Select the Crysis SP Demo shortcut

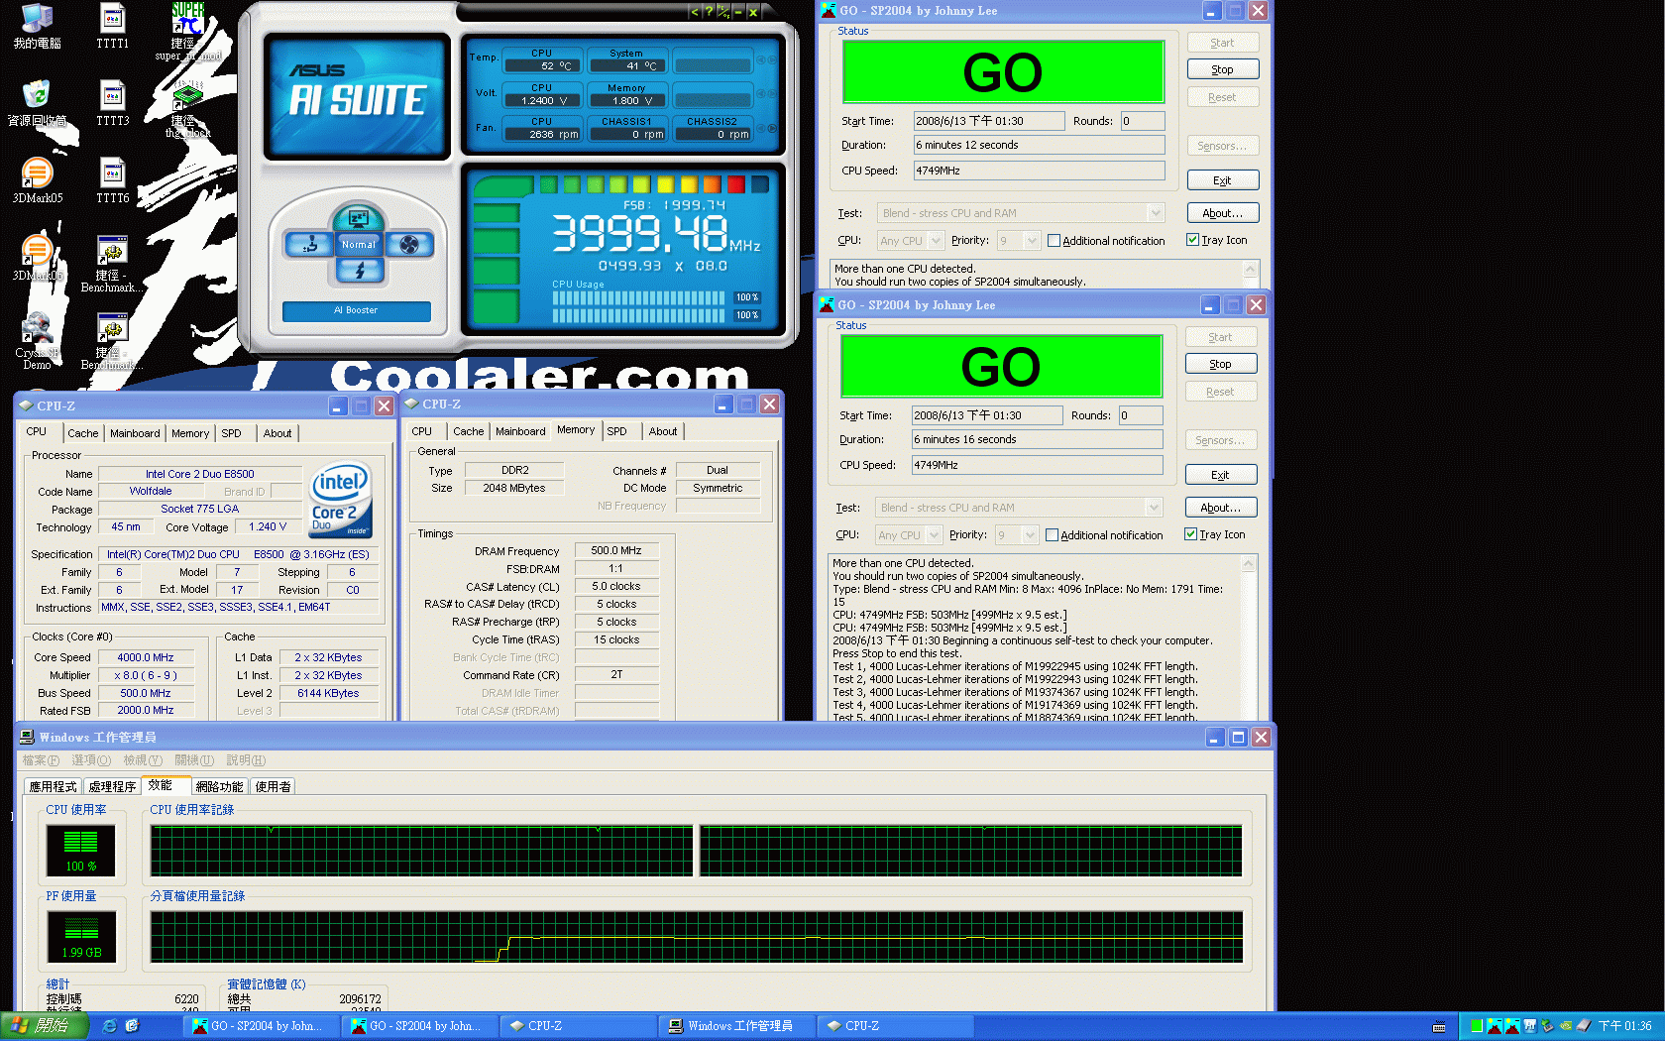[x=37, y=341]
